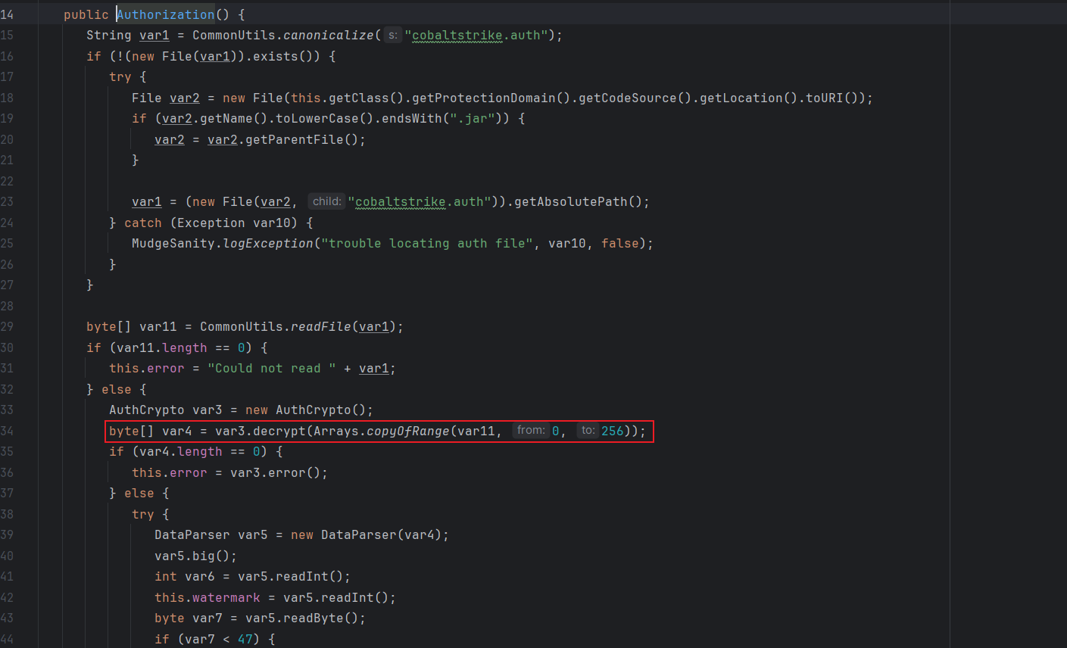This screenshot has width=1067, height=648.
Task: Click the "Could not read " string
Action: click(272, 369)
